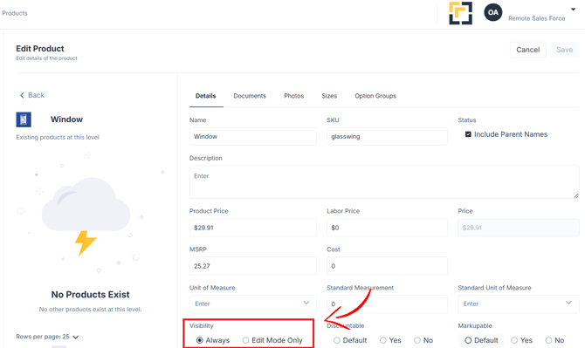Click the No Products Exist heading
Viewport: 585px width, 348px height.
pos(90,294)
